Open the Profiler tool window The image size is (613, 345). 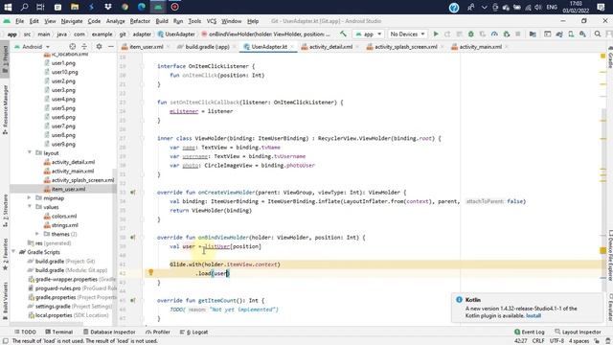tap(158, 333)
